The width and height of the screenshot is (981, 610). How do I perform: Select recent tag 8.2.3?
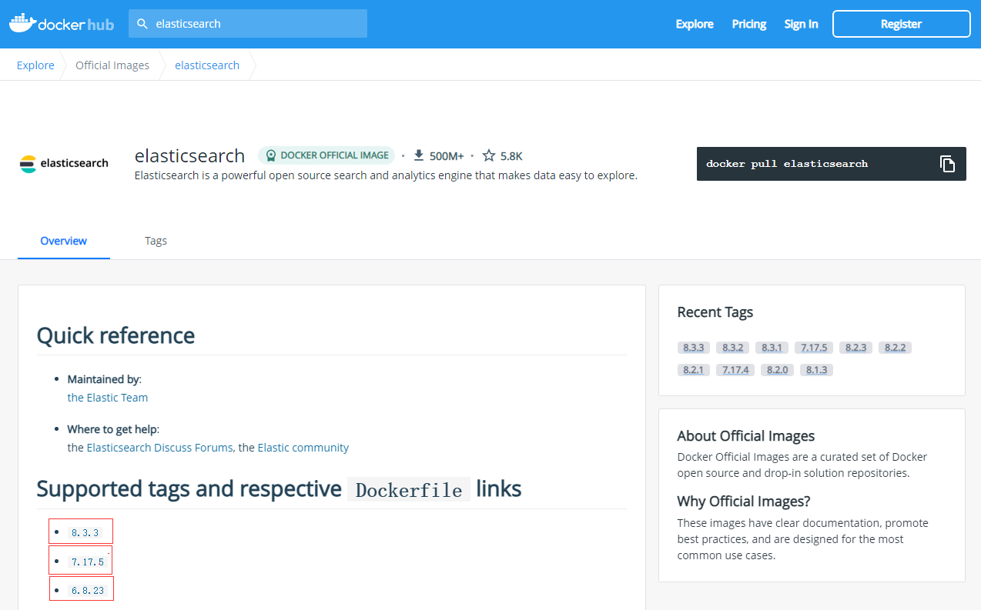855,348
